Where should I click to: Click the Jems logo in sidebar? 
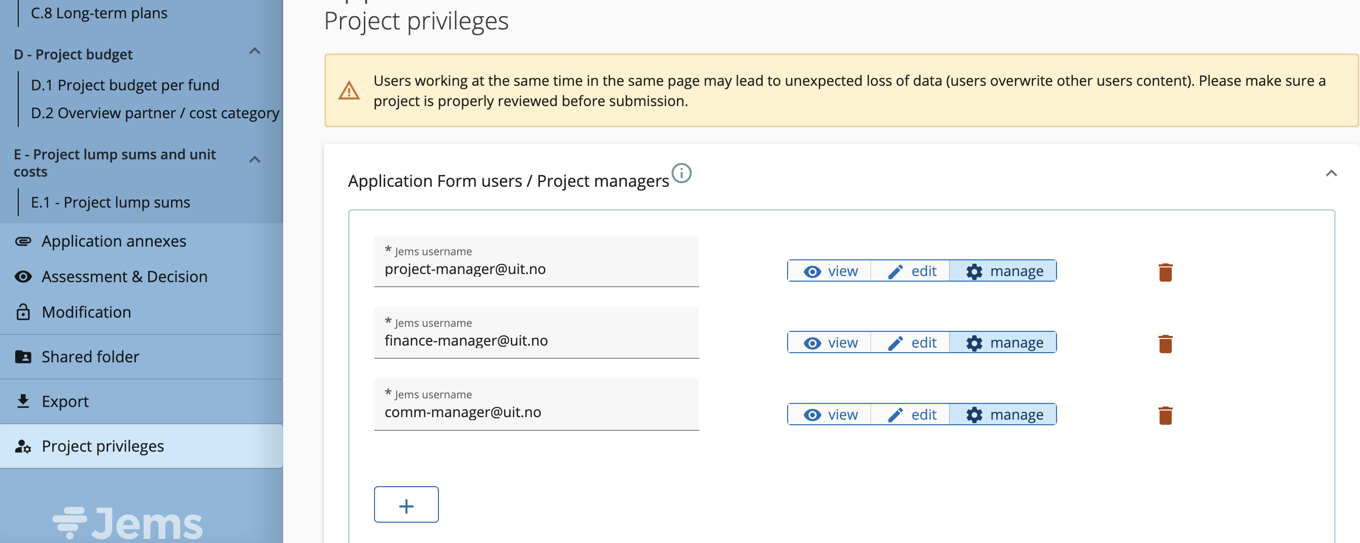click(128, 523)
